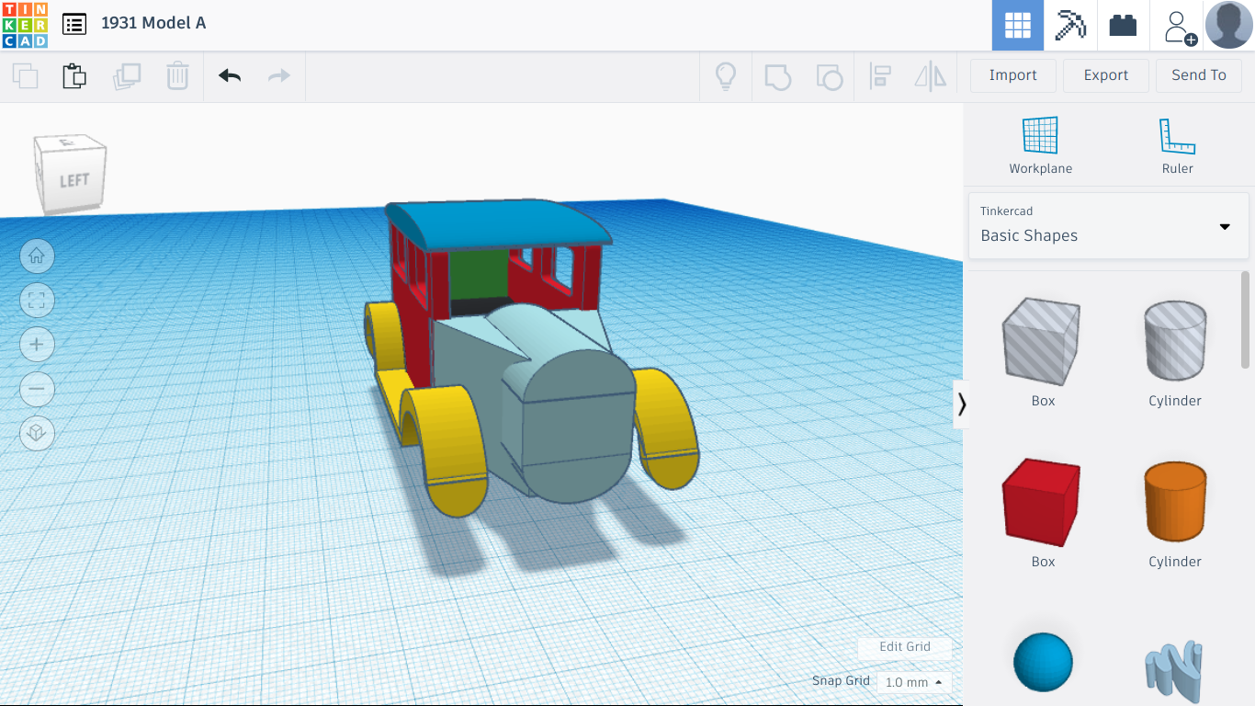Click the 1931 Model A design name
The height and width of the screenshot is (706, 1255).
[153, 23]
